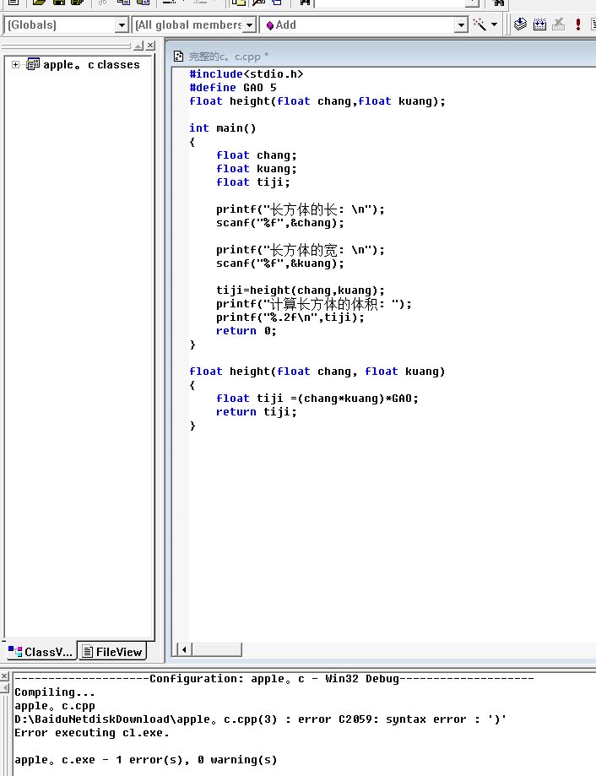Click the 'float tiji;' declaration

click(x=252, y=182)
